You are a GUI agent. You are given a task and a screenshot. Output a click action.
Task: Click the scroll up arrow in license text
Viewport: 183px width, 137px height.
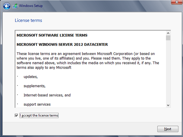(168, 33)
